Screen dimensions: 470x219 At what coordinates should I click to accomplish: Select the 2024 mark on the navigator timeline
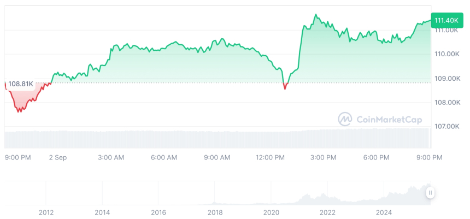384,212
